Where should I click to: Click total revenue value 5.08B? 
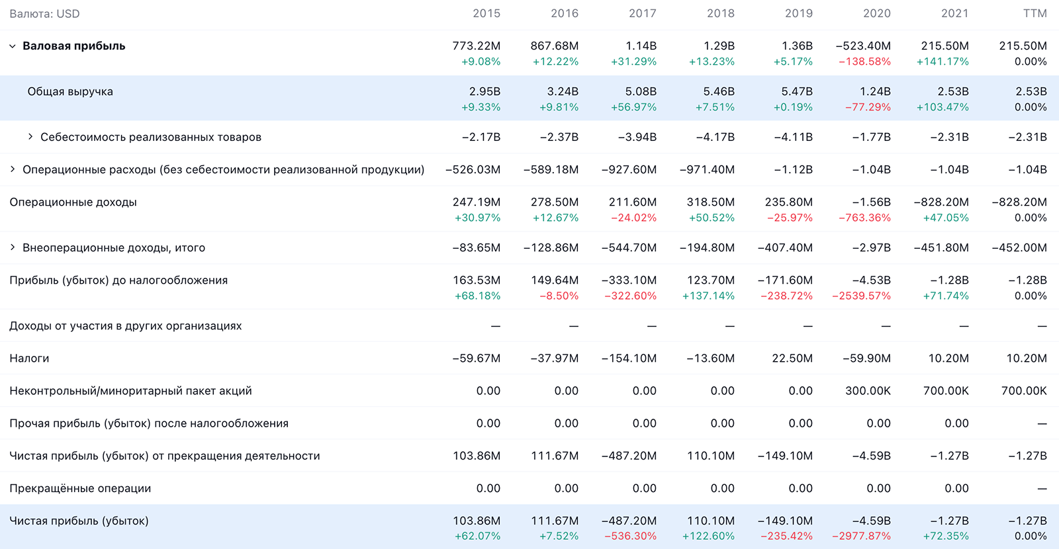(x=641, y=92)
